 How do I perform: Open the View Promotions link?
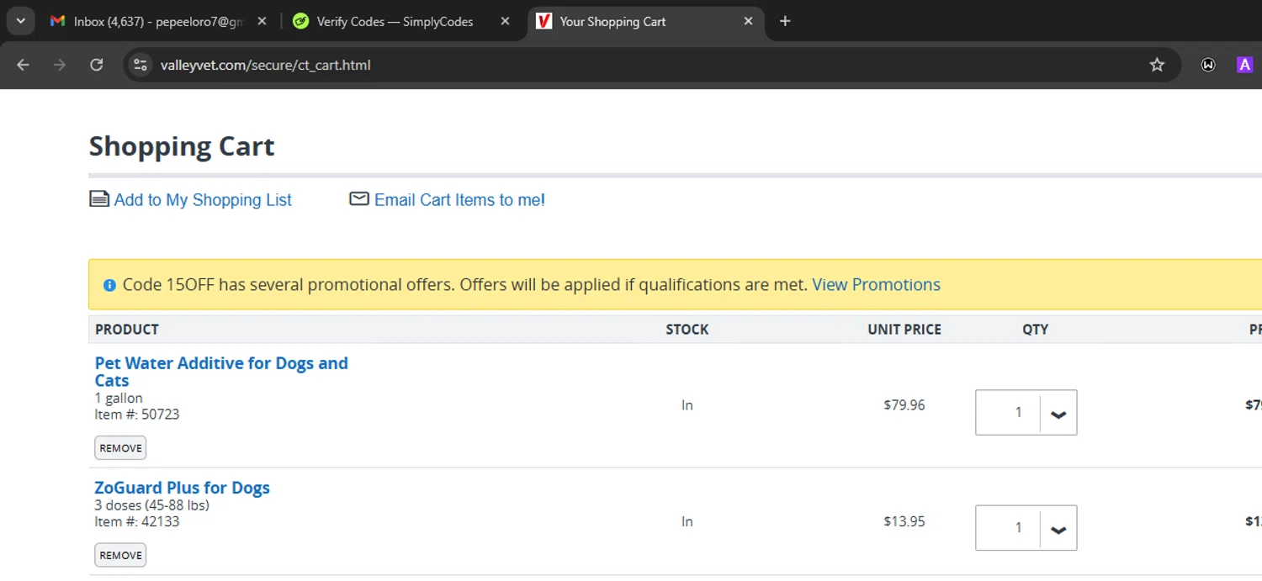[x=876, y=285]
